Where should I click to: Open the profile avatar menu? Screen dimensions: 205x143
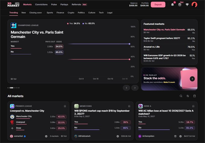pos(194,5)
